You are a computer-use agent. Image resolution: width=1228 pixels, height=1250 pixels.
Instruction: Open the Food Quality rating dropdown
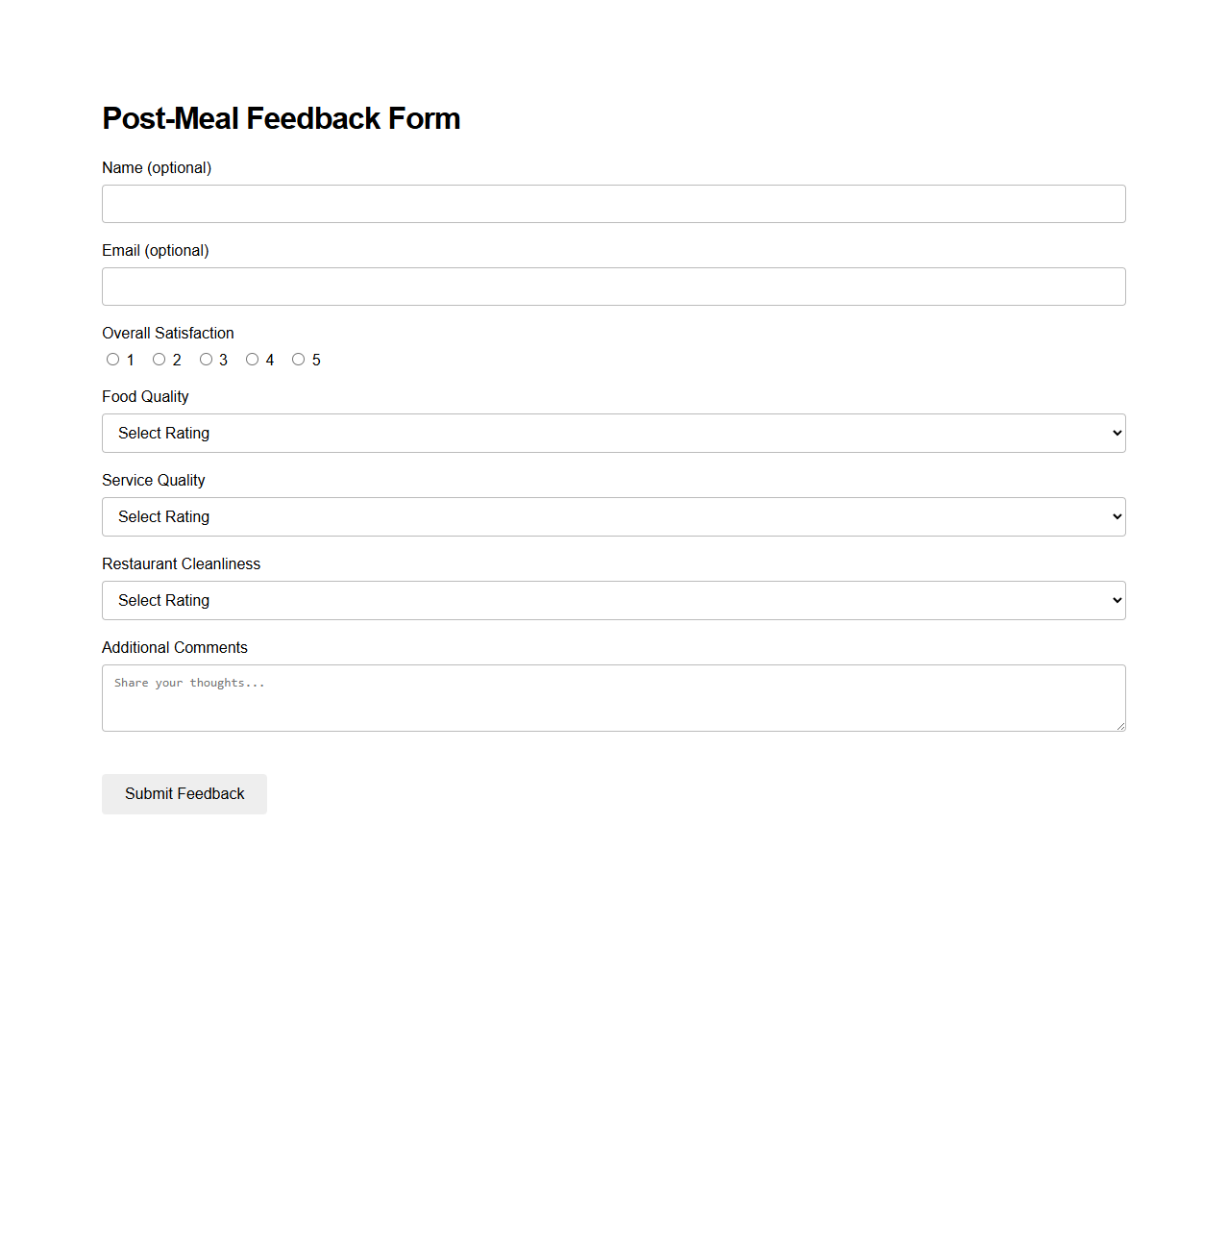[x=613, y=433]
